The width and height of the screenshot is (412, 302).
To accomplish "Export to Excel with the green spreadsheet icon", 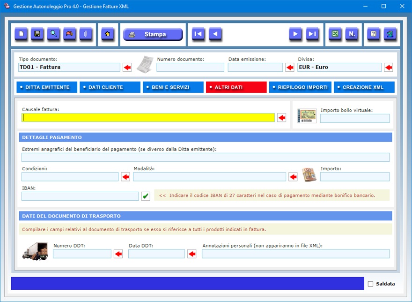I will coord(335,34).
